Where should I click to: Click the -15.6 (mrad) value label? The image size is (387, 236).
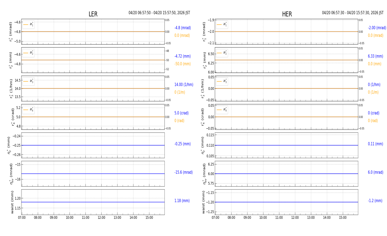[184, 172]
